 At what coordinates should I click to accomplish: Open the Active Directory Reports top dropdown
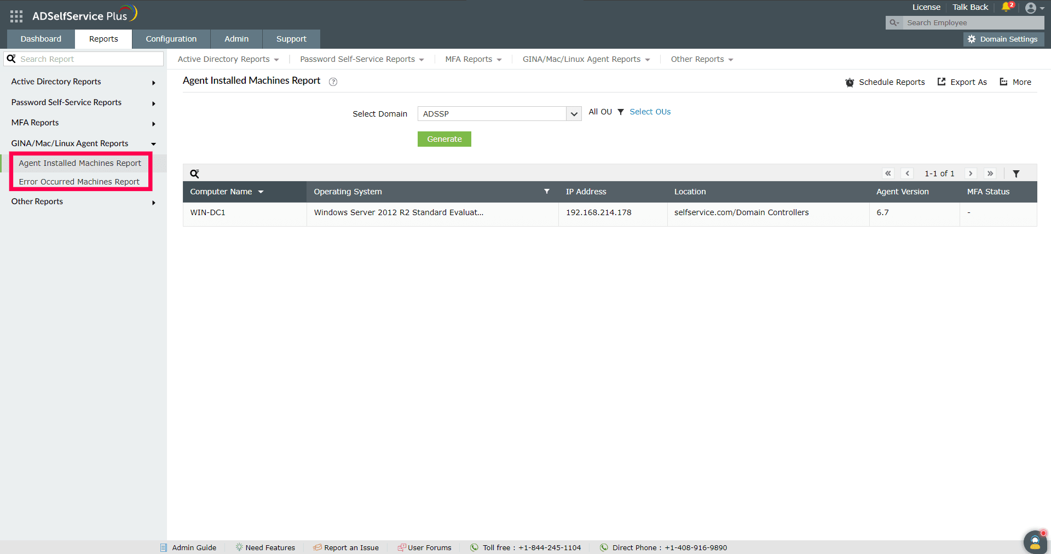228,59
